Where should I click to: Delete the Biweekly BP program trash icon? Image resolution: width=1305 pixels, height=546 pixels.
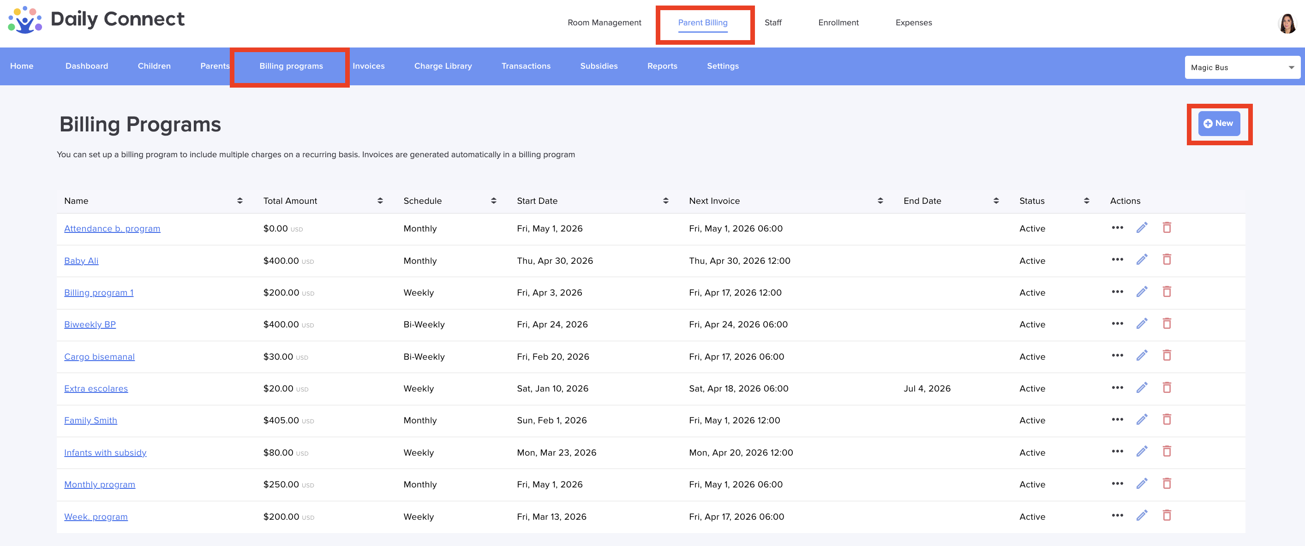1167,324
